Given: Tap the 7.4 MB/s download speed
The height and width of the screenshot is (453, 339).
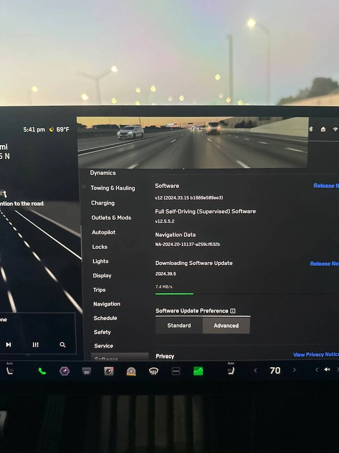Looking at the screenshot, I should click(164, 287).
